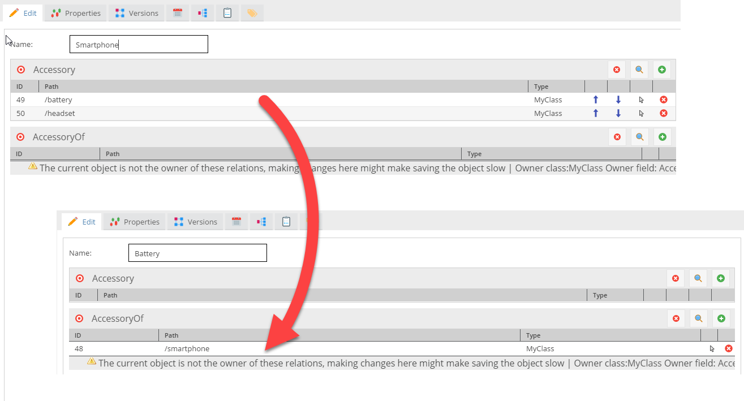Viewport: 744px width, 401px height.
Task: Open the calendar schedule tab for Smartphone
Action: click(x=178, y=13)
